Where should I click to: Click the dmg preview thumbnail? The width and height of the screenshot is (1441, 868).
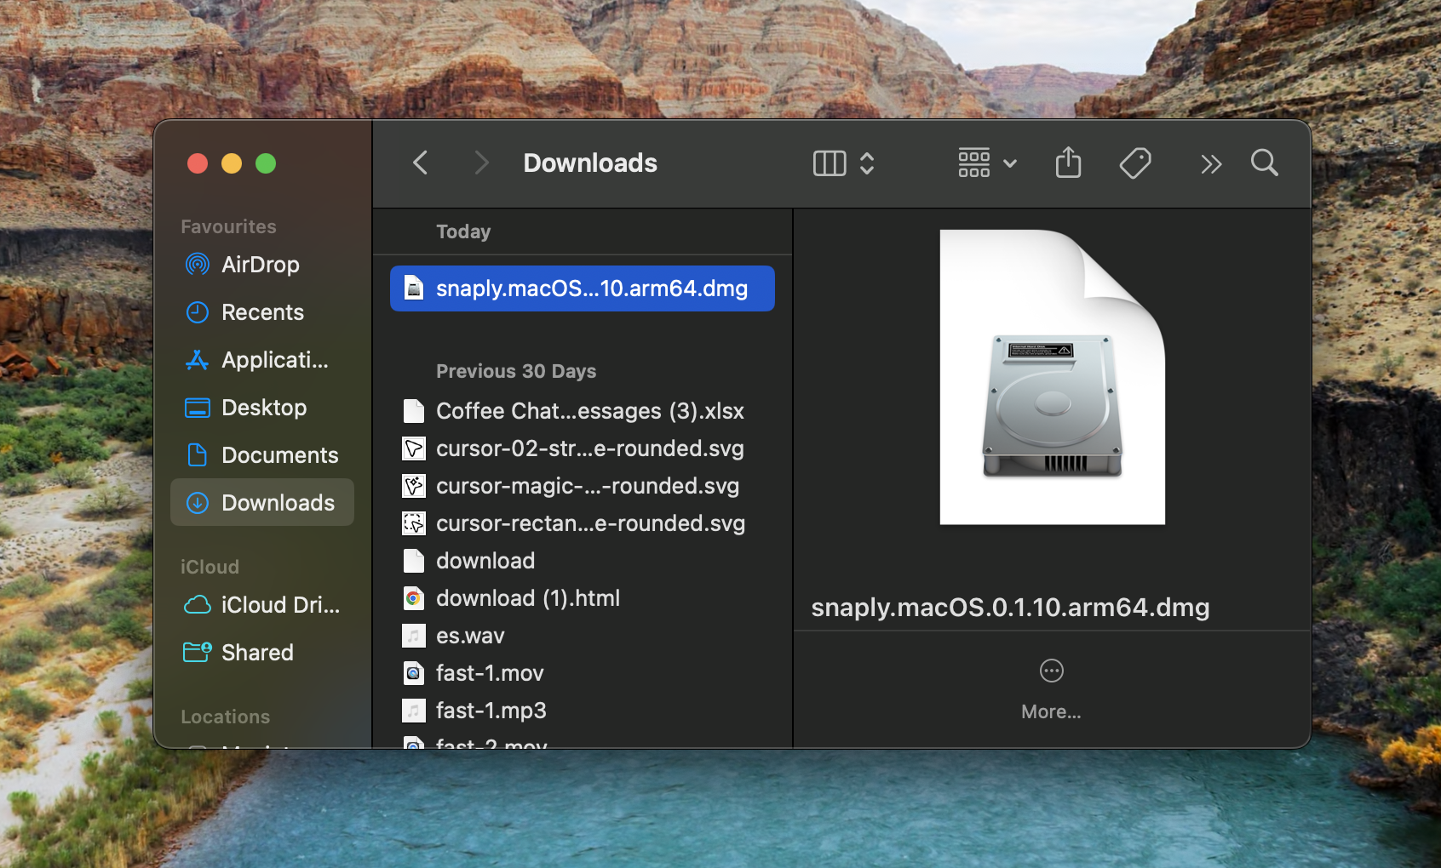click(1051, 377)
